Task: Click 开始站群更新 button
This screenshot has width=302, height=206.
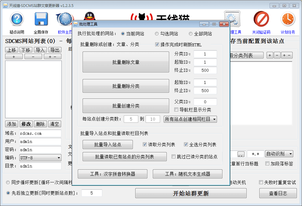Action: 191,193
